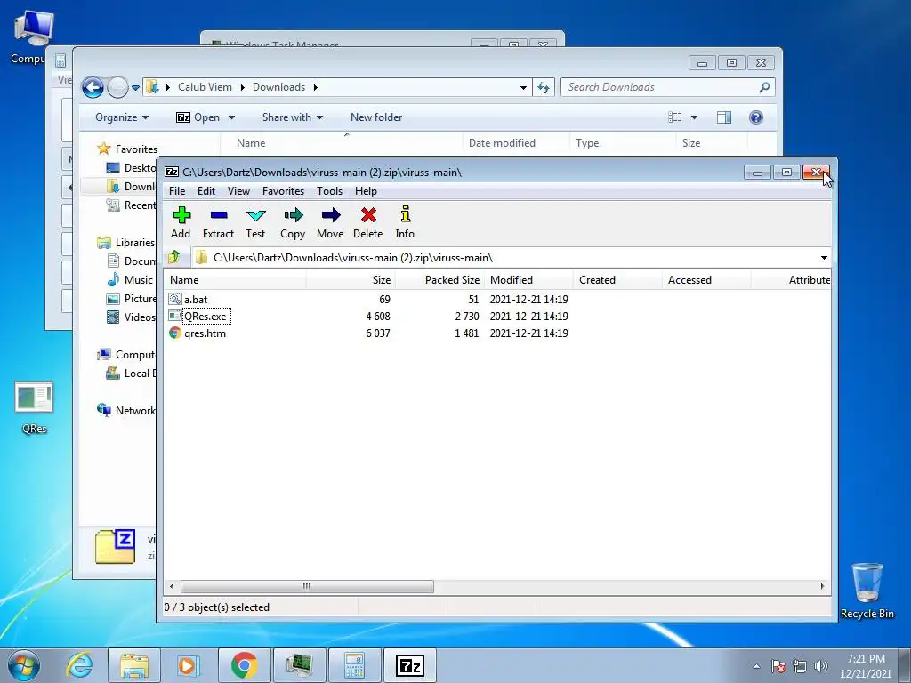Open the Action Center flag tray icon
The image size is (911, 683).
[778, 666]
